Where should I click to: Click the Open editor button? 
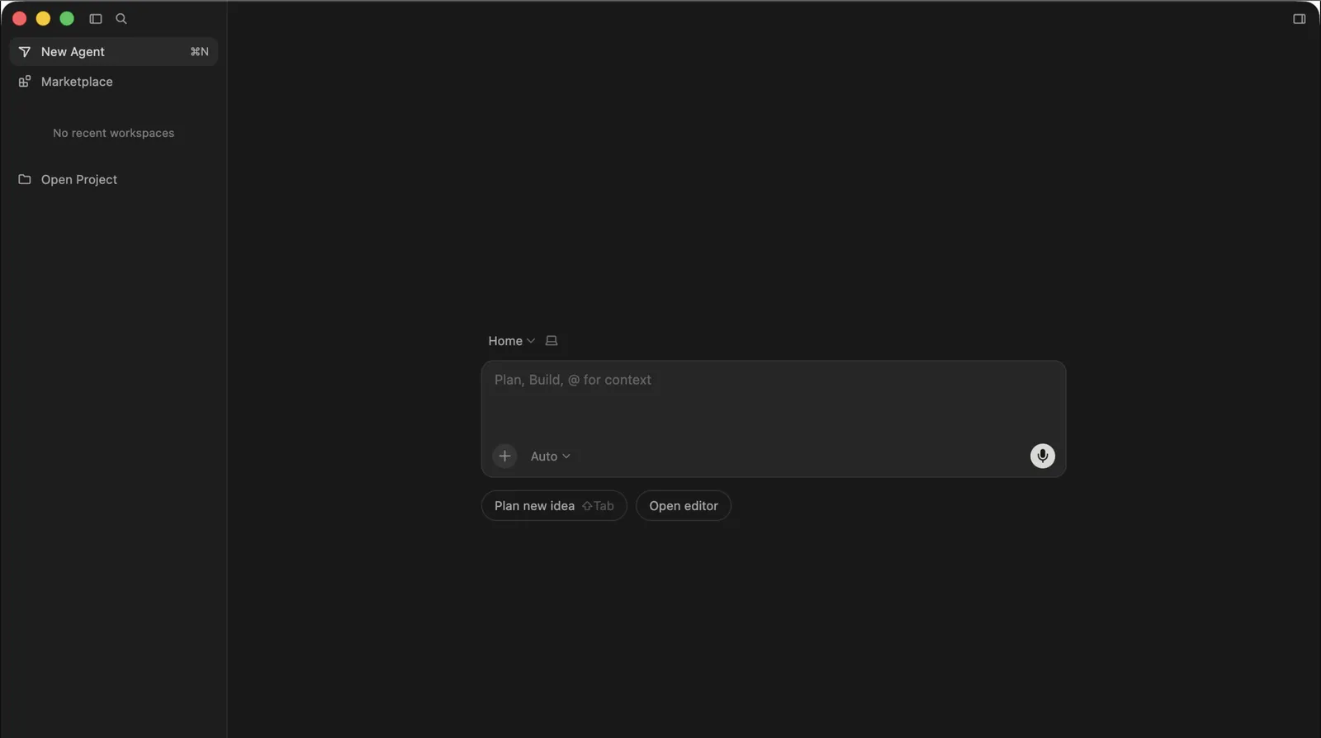pos(684,506)
